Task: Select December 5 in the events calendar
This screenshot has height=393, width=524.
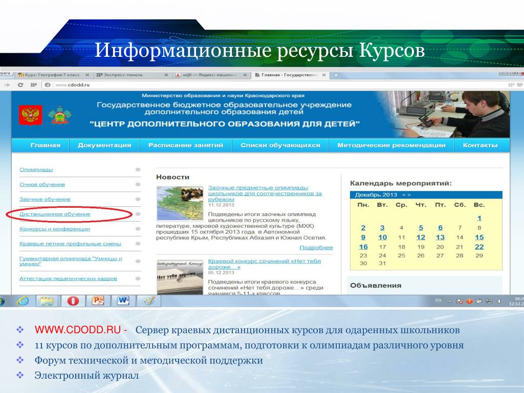Action: 421,228
